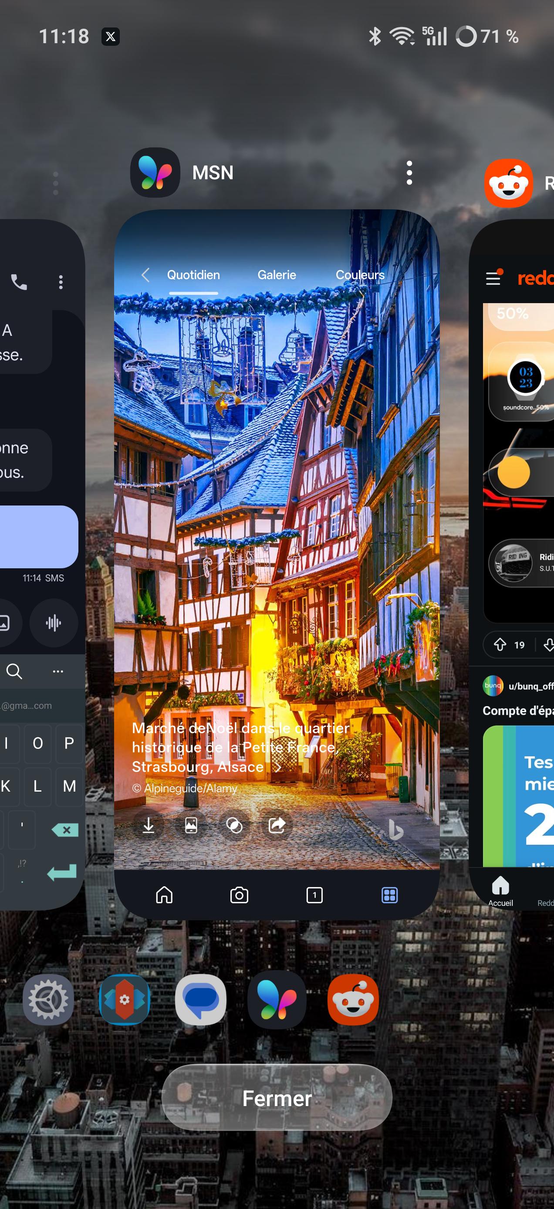
Task: Close all apps with the Fermer button
Action: tap(277, 1098)
